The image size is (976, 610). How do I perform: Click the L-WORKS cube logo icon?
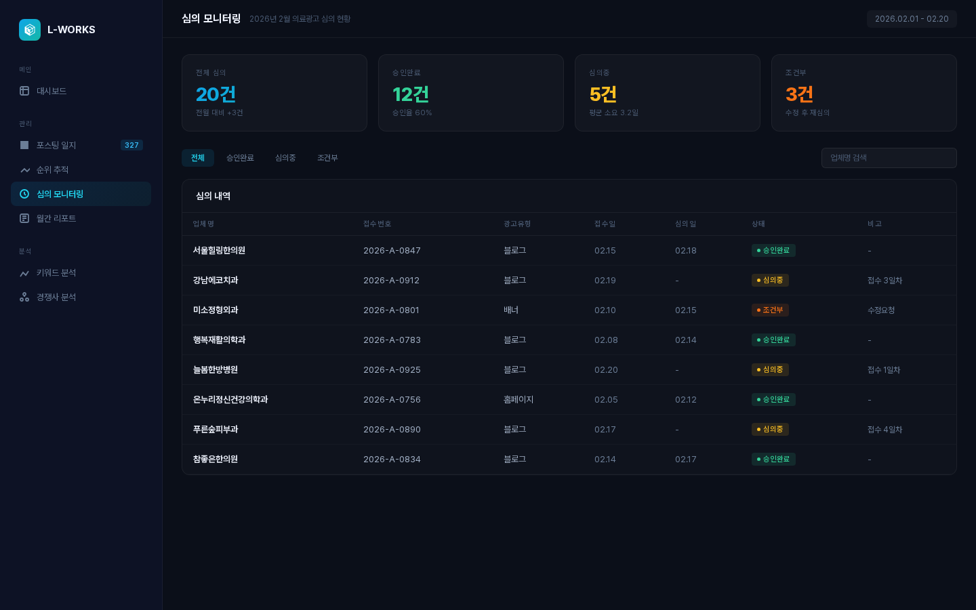coord(30,30)
